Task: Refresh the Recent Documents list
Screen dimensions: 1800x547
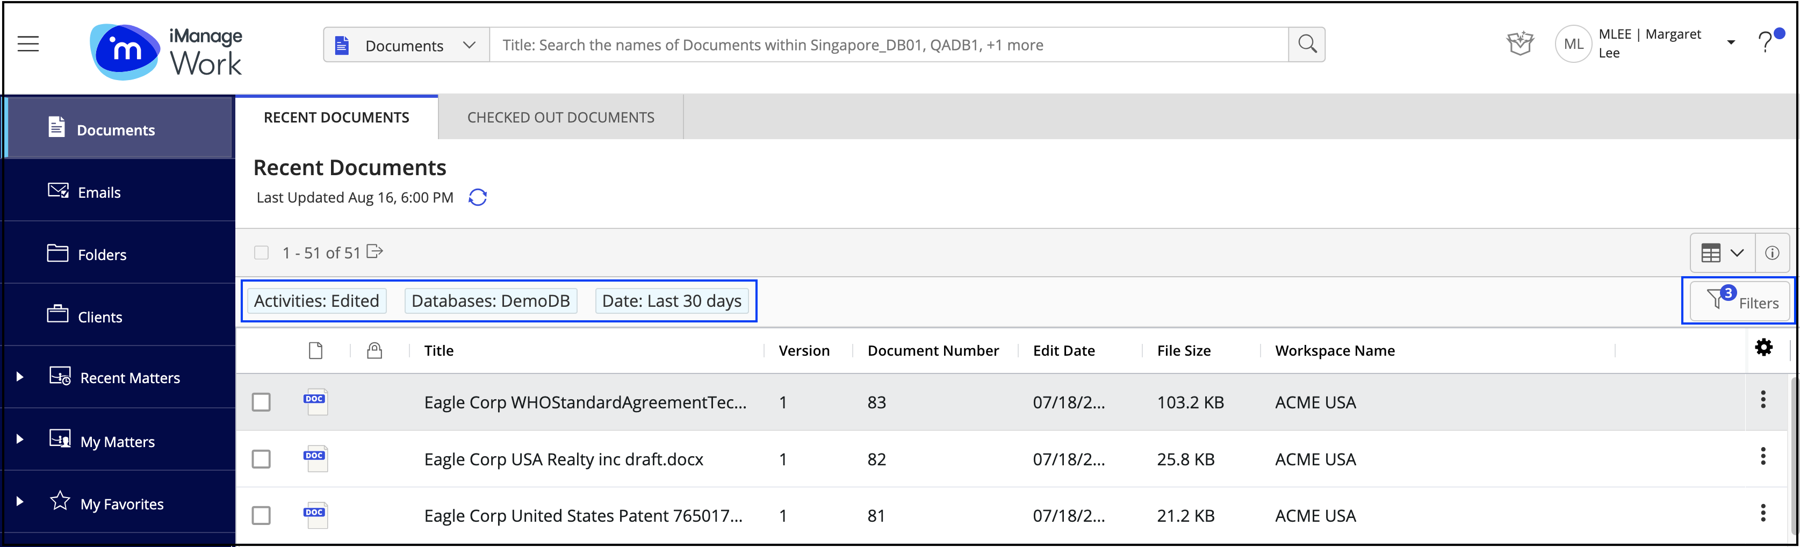Action: [x=478, y=198]
